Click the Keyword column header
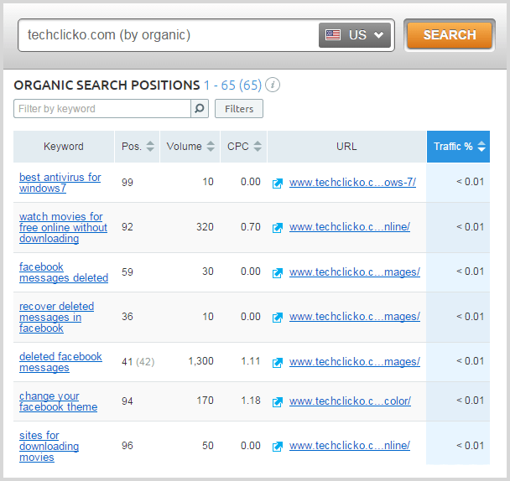This screenshot has width=510, height=481. [64, 147]
